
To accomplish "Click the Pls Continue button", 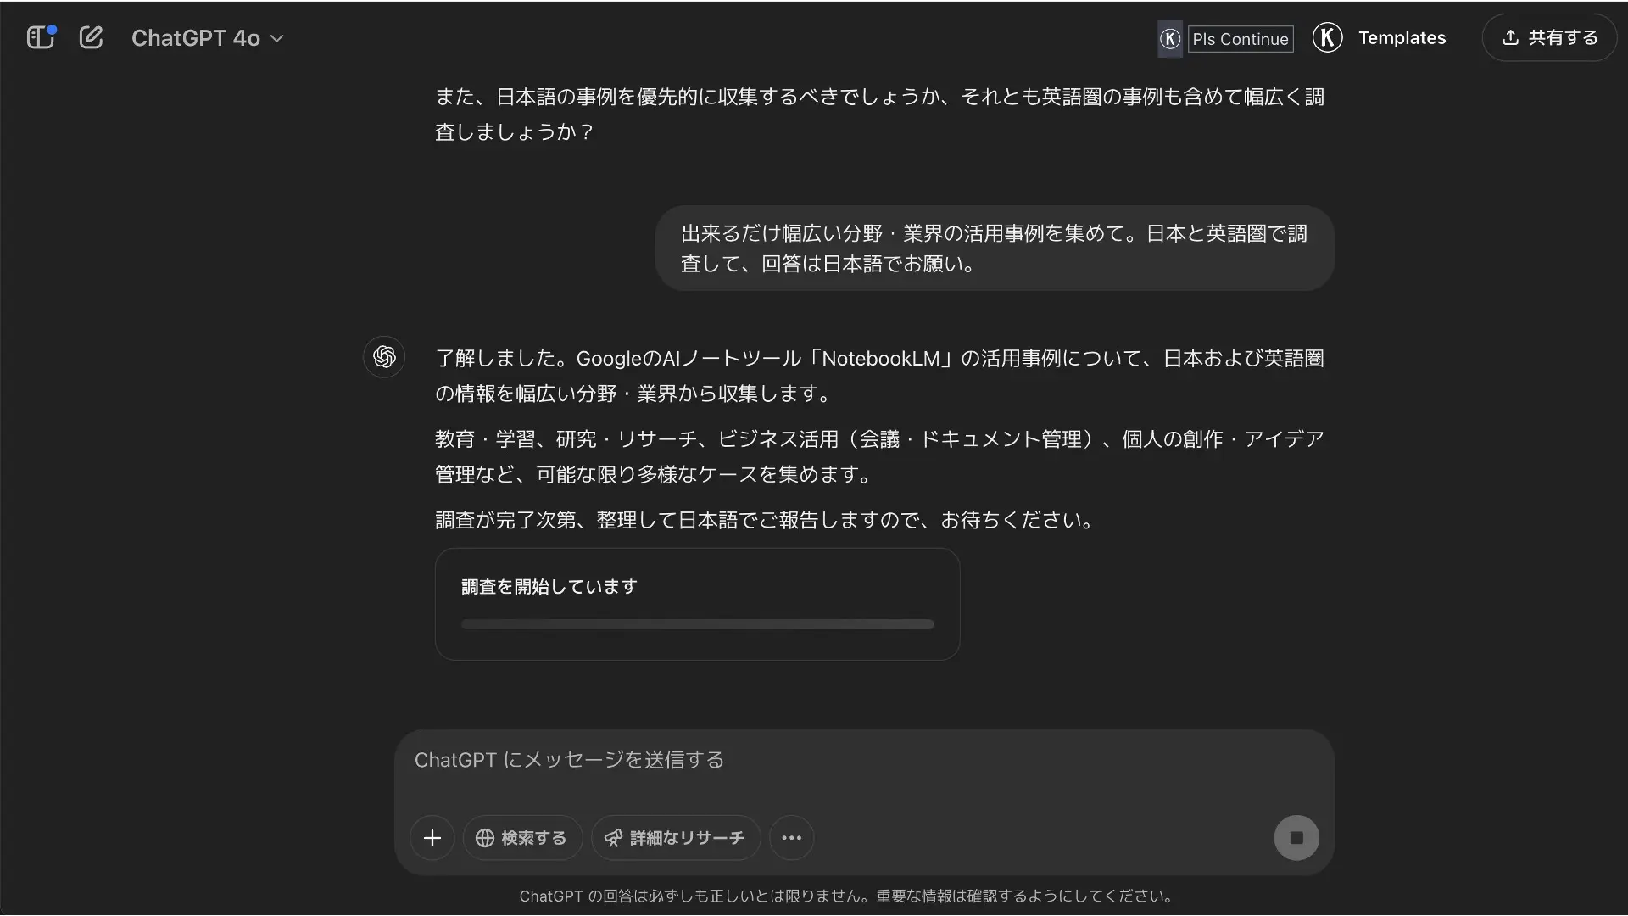I will point(1241,39).
